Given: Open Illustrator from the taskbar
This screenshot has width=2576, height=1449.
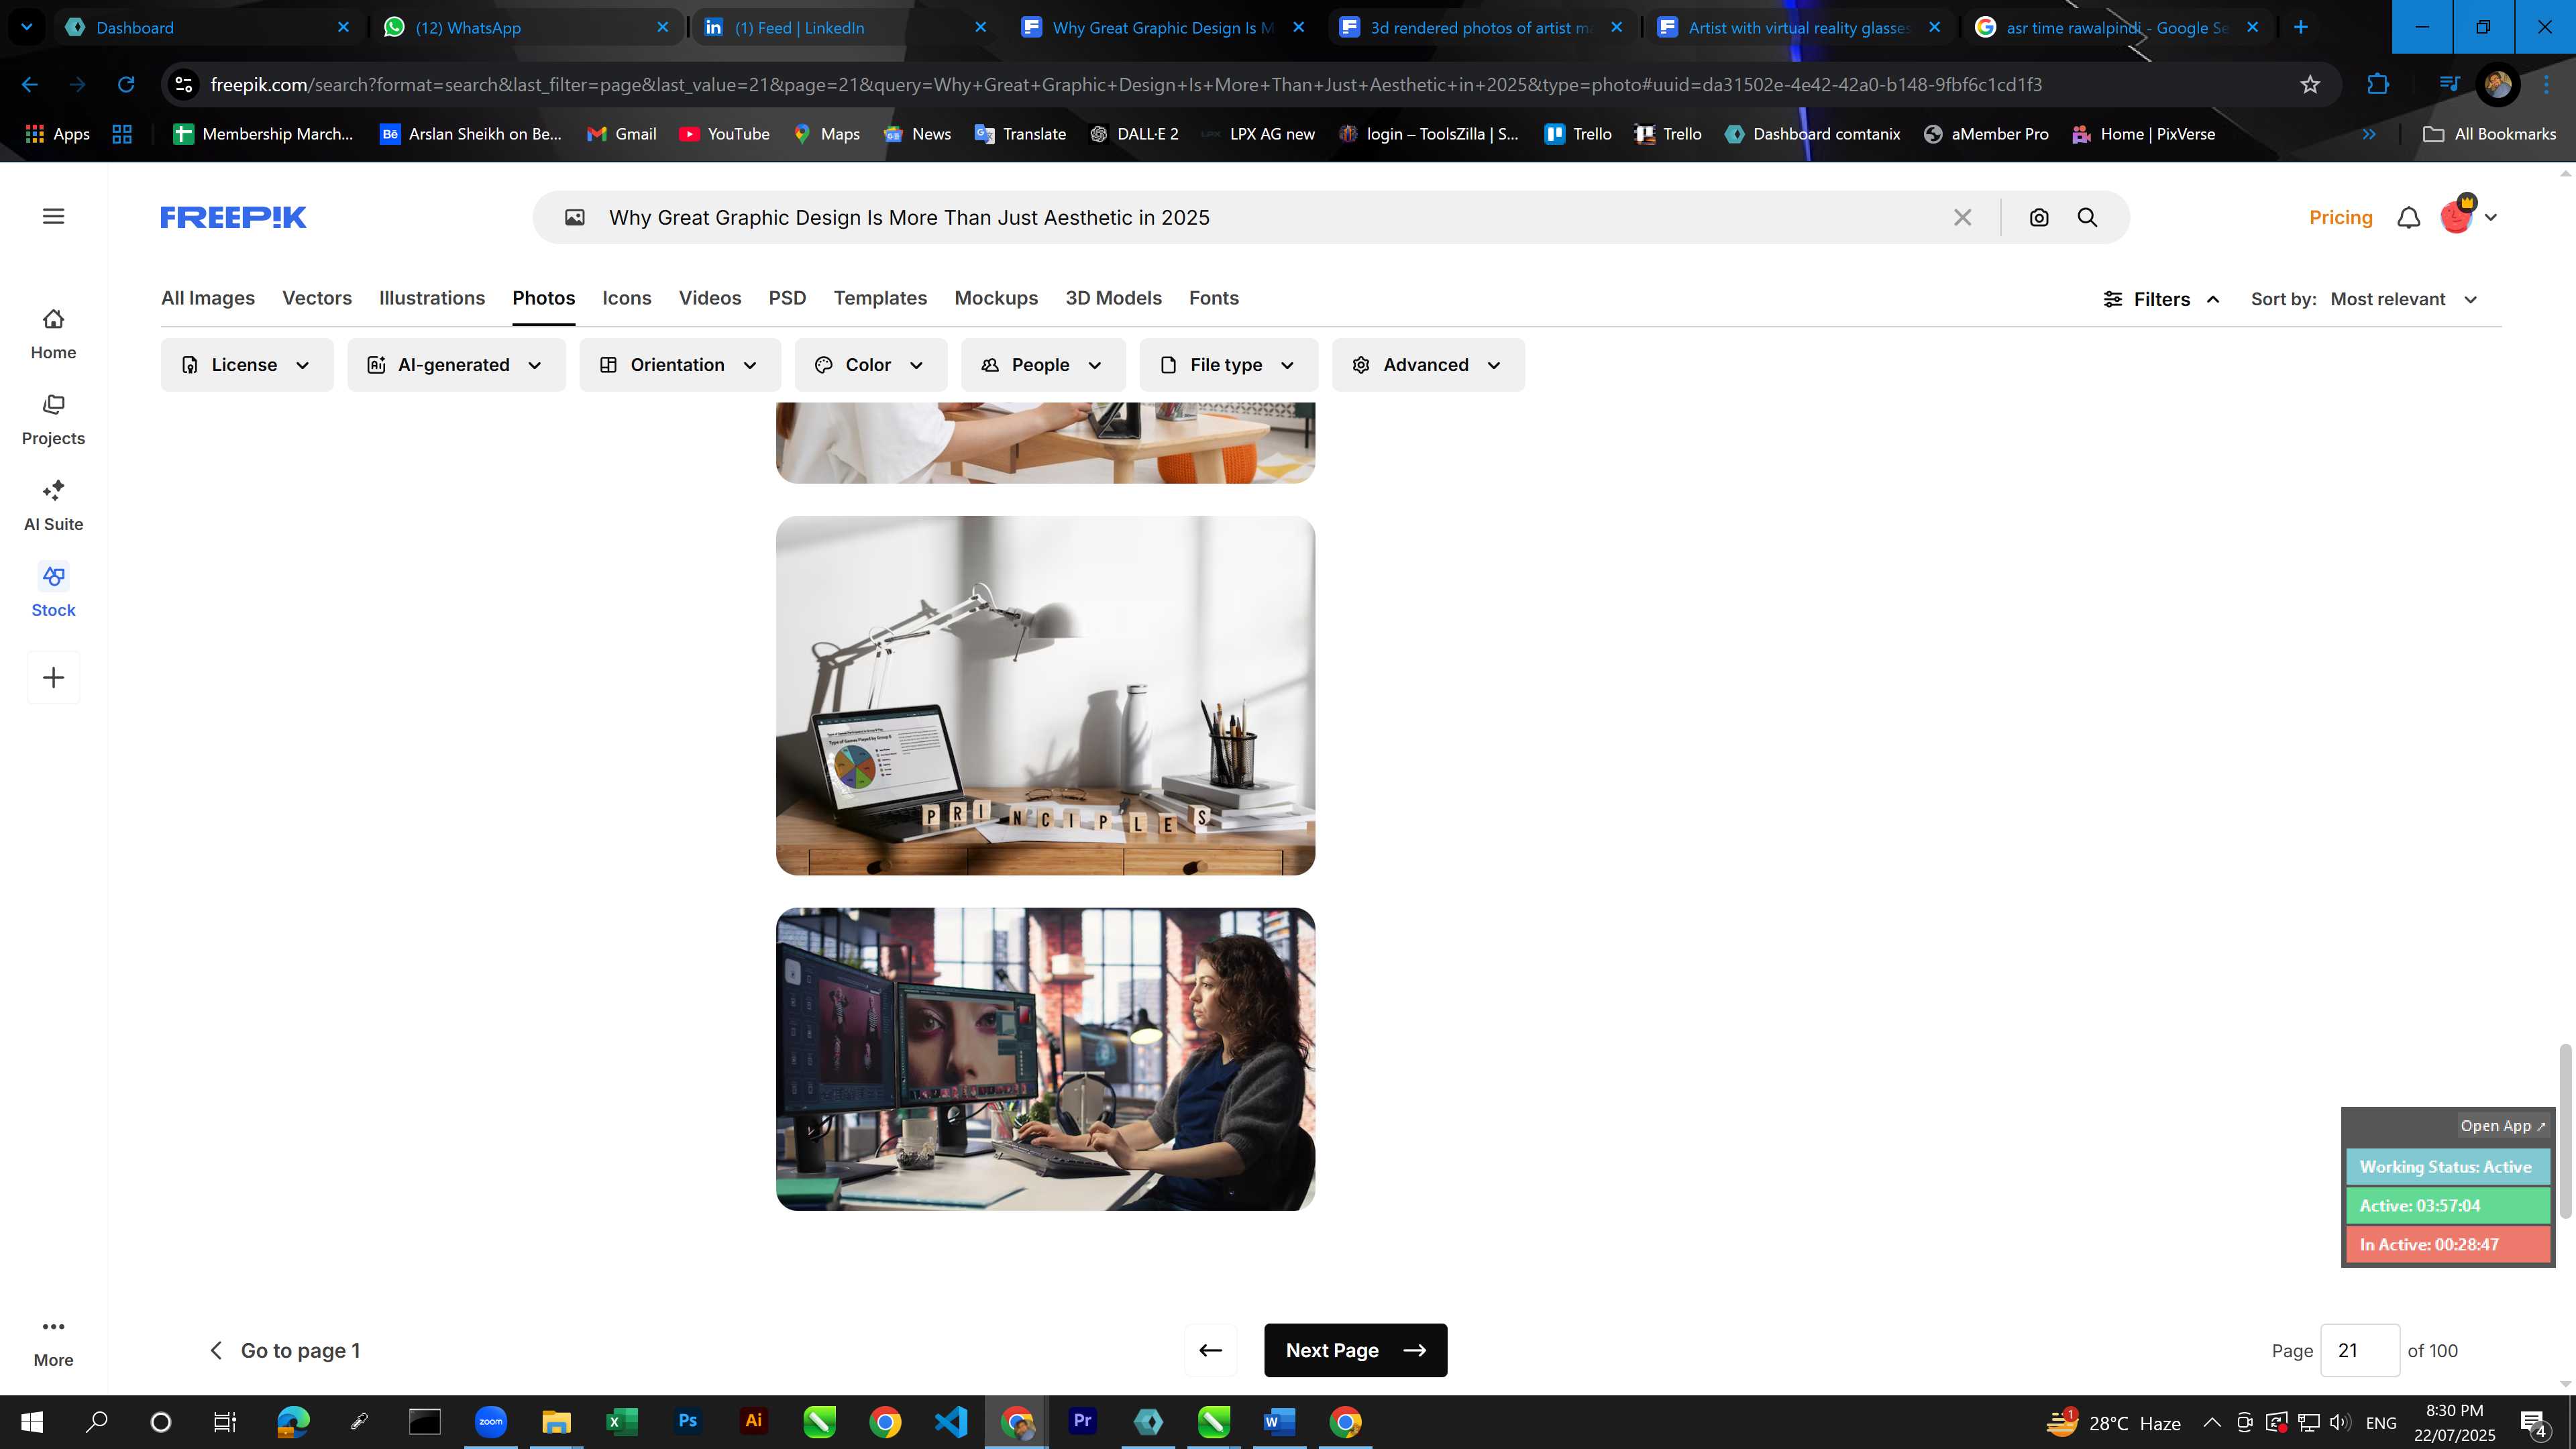Looking at the screenshot, I should pos(753,1421).
